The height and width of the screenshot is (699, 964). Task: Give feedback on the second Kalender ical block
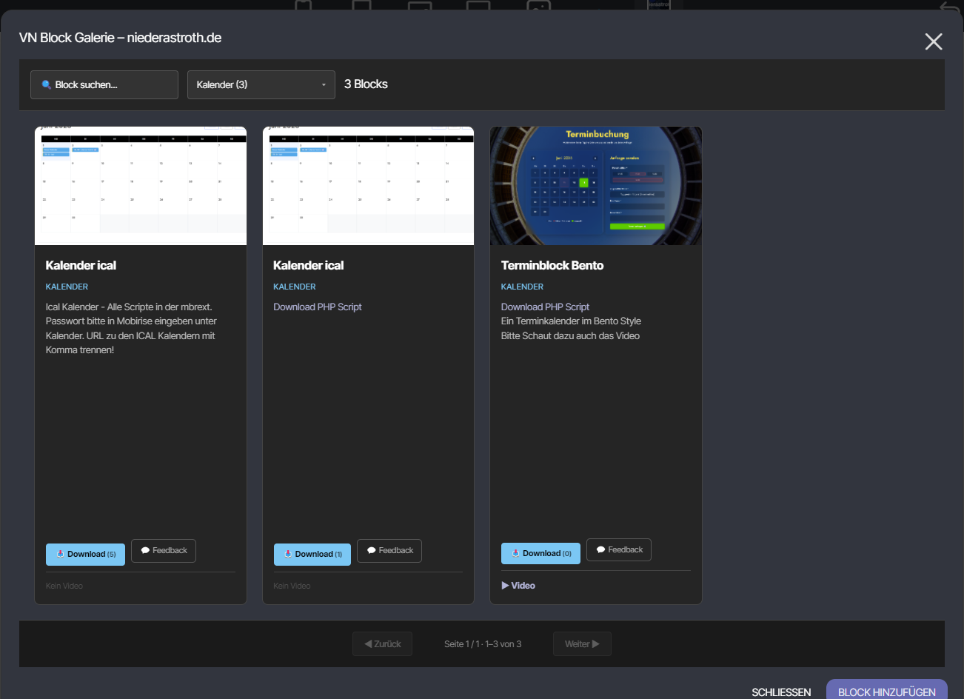(389, 550)
